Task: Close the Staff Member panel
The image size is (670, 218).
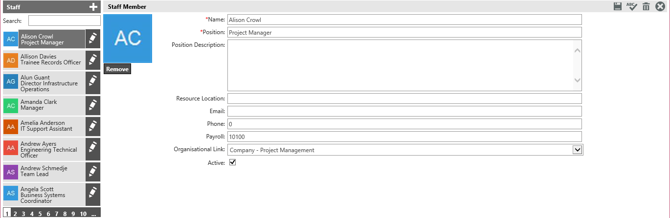Action: [x=660, y=6]
